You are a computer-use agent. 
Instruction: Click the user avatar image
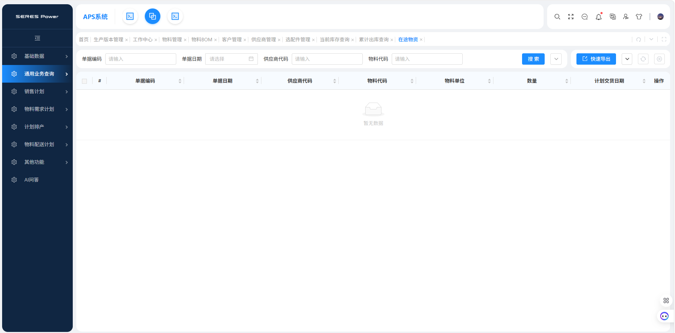point(661,17)
